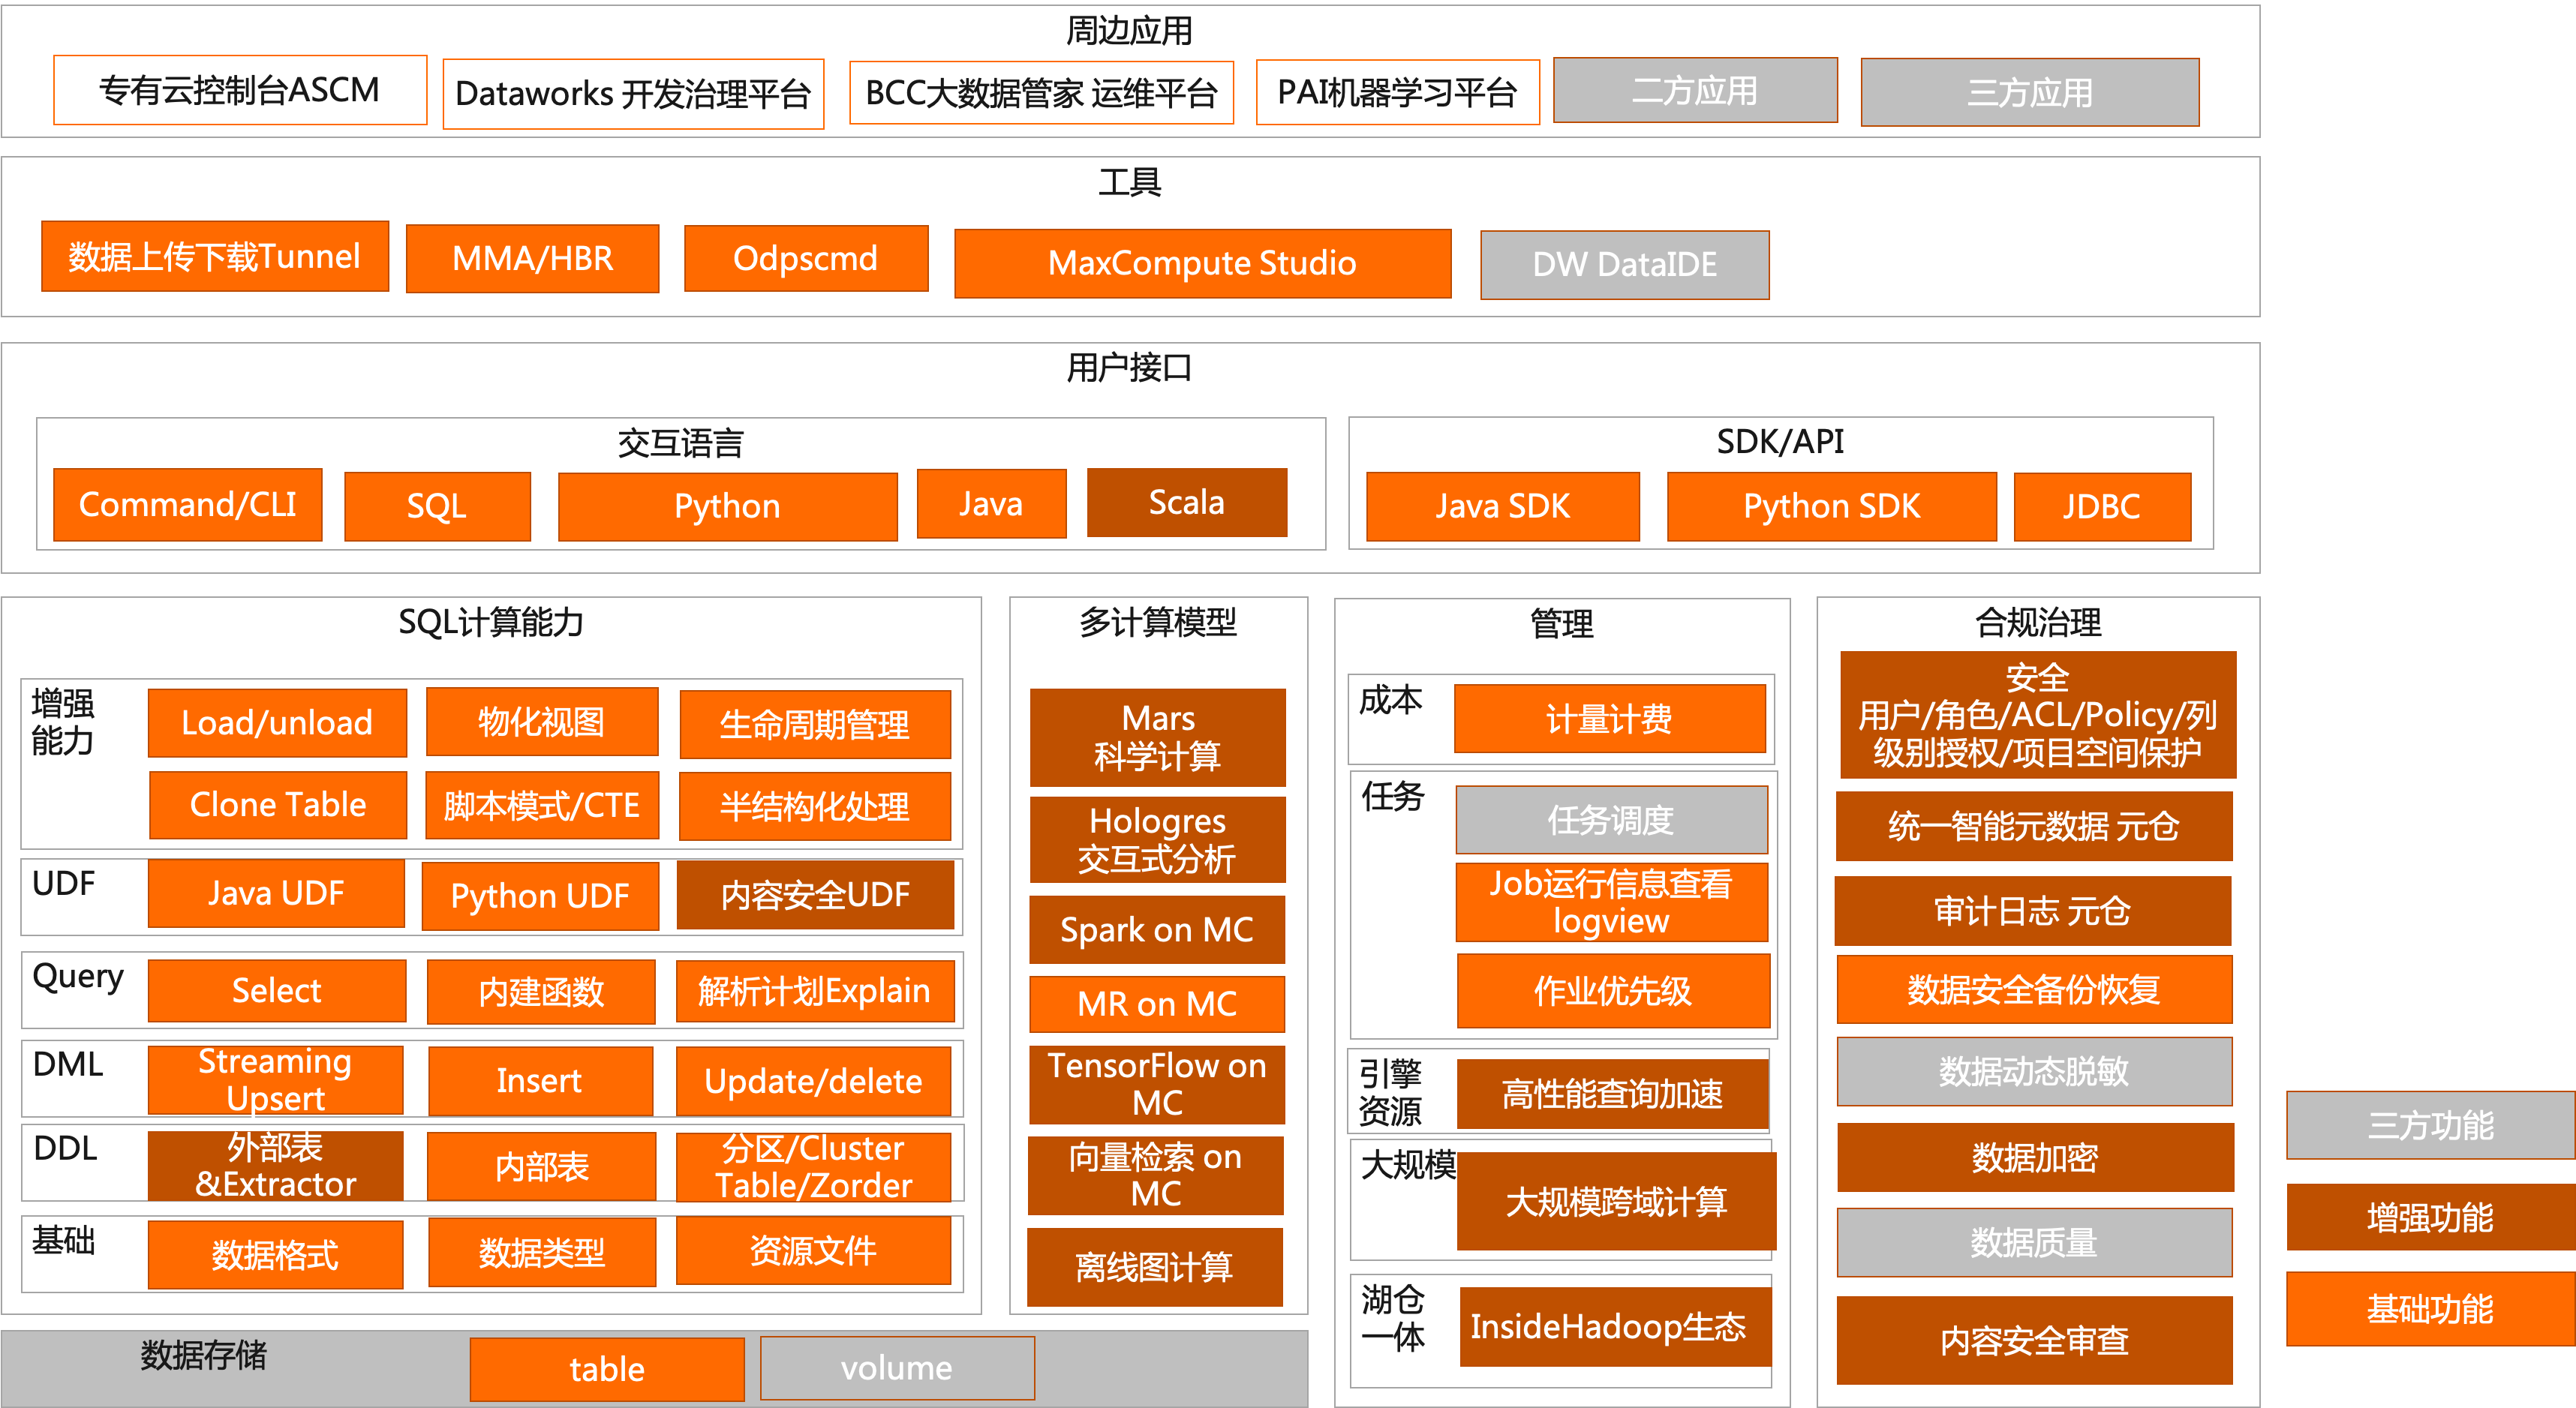Select the grey 二方应用 box
Image resolution: width=2576 pixels, height=1408 pixels.
pyautogui.click(x=1695, y=90)
